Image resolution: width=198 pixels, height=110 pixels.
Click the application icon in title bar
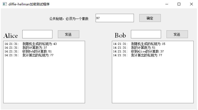(x=5, y=4)
